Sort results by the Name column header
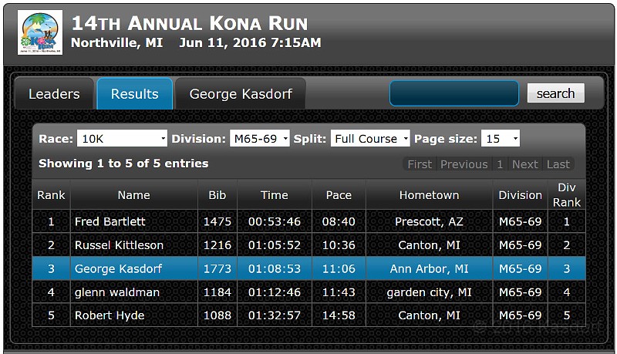This screenshot has height=354, width=617. (x=133, y=195)
